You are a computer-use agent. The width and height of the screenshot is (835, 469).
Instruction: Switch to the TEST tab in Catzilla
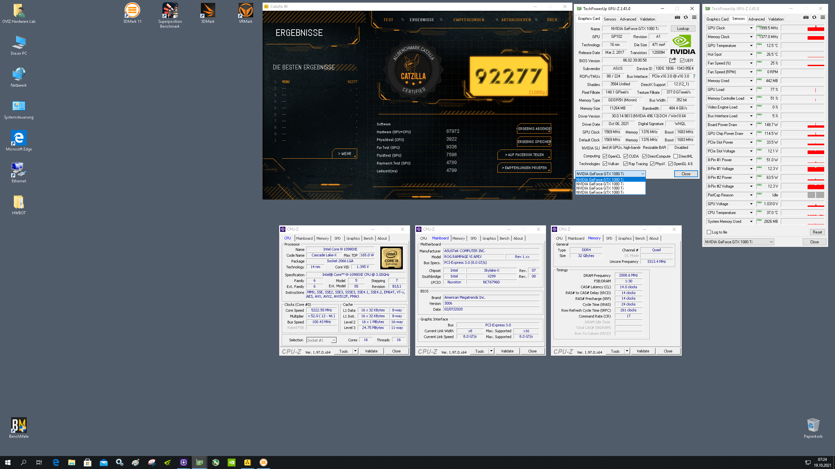click(388, 20)
